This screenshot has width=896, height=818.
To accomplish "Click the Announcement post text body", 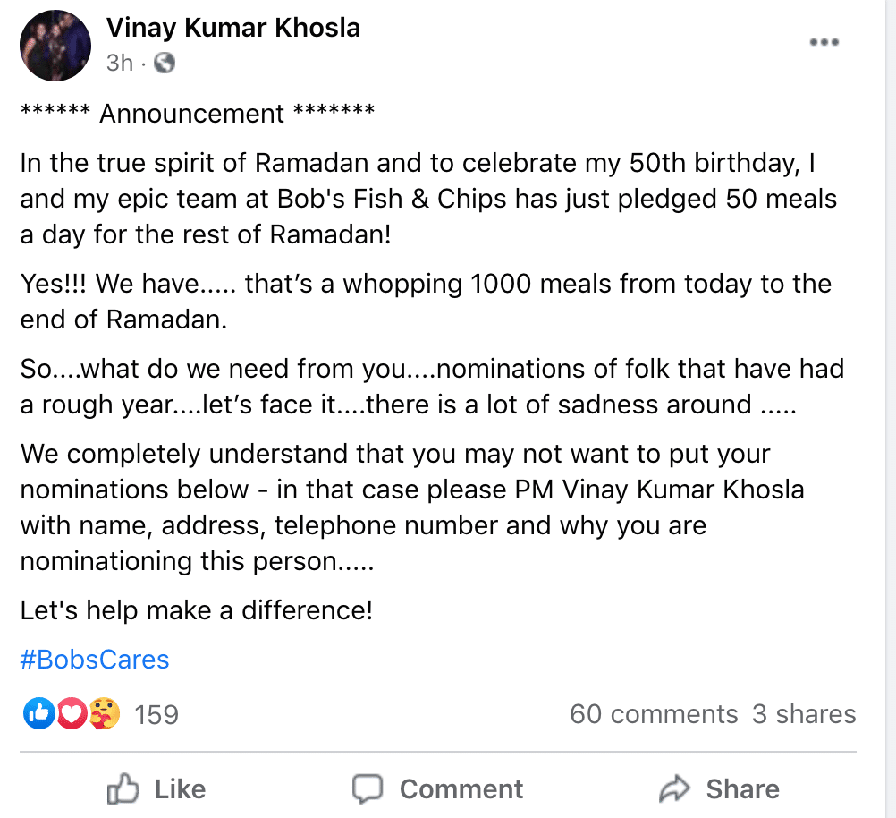I will tap(432, 362).
